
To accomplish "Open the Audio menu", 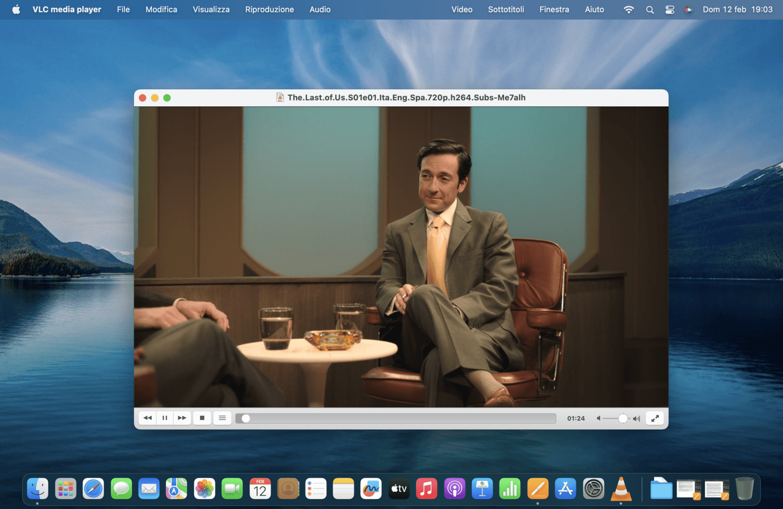I will [320, 9].
